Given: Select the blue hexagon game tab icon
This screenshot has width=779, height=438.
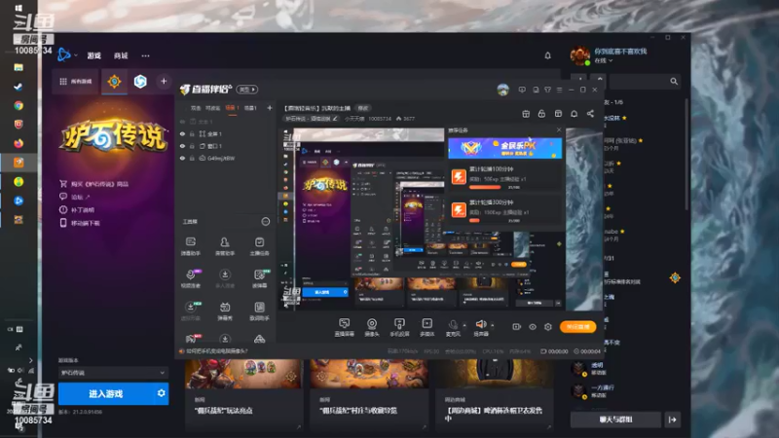Looking at the screenshot, I should click(x=140, y=81).
